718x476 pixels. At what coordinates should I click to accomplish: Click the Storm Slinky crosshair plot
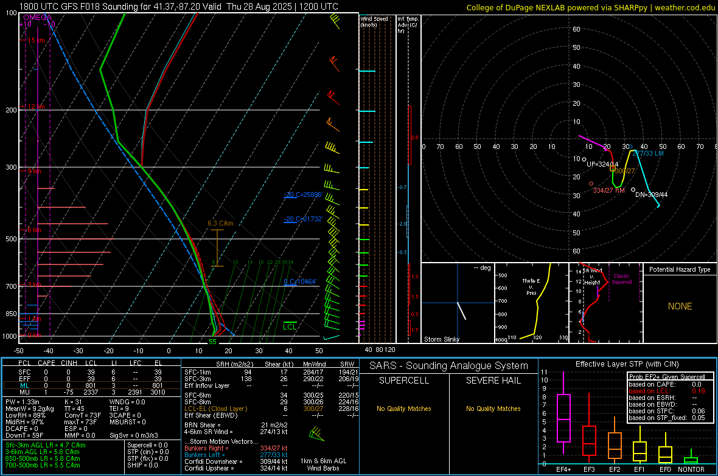click(x=458, y=303)
